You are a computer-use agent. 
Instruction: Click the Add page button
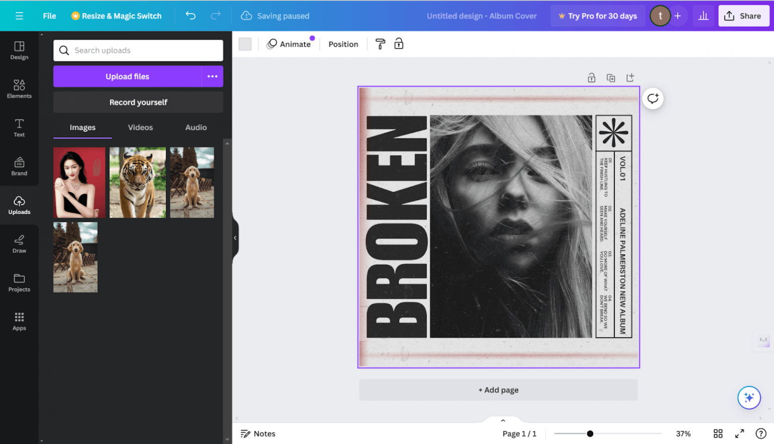point(498,390)
